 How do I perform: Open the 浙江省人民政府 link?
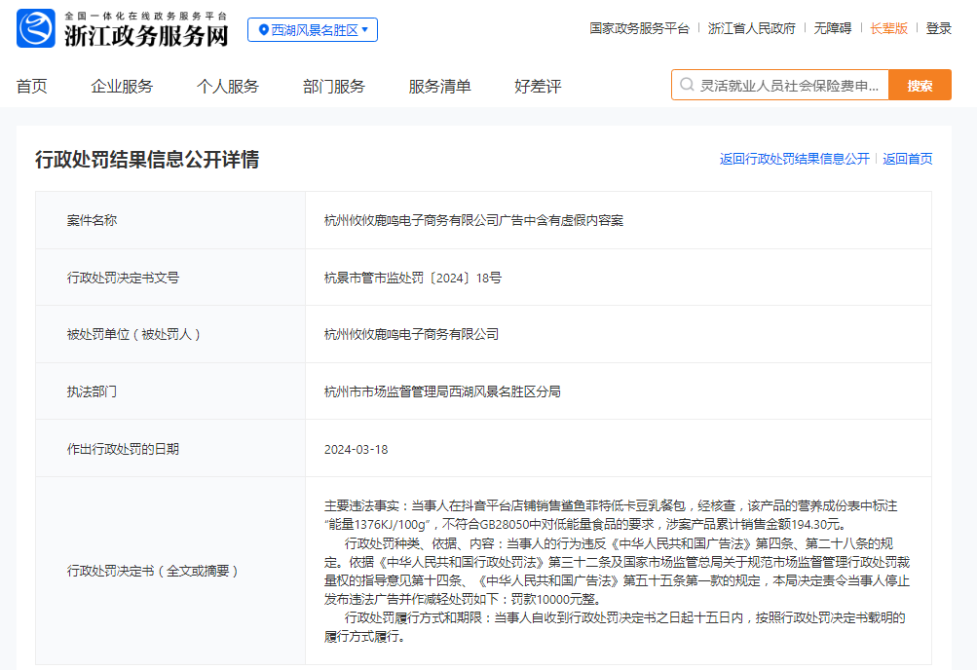[x=751, y=28]
